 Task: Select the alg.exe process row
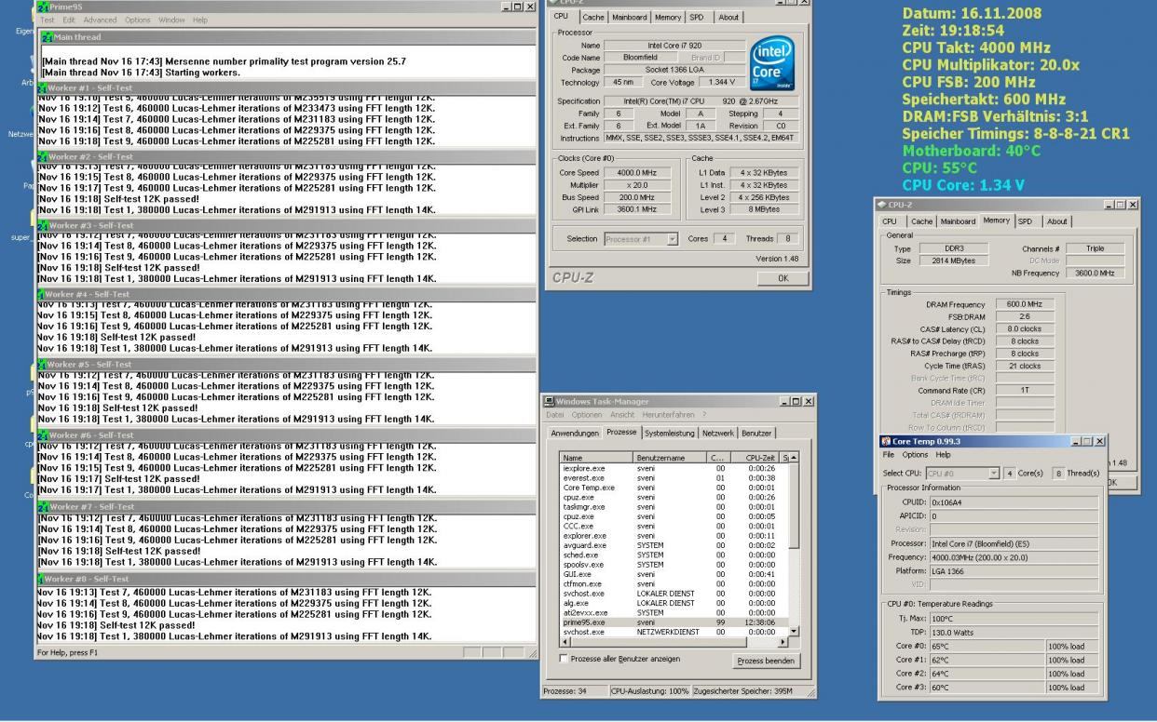point(674,603)
